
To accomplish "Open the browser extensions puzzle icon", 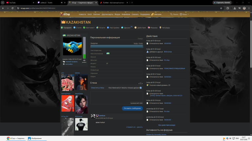I will 228,8.
